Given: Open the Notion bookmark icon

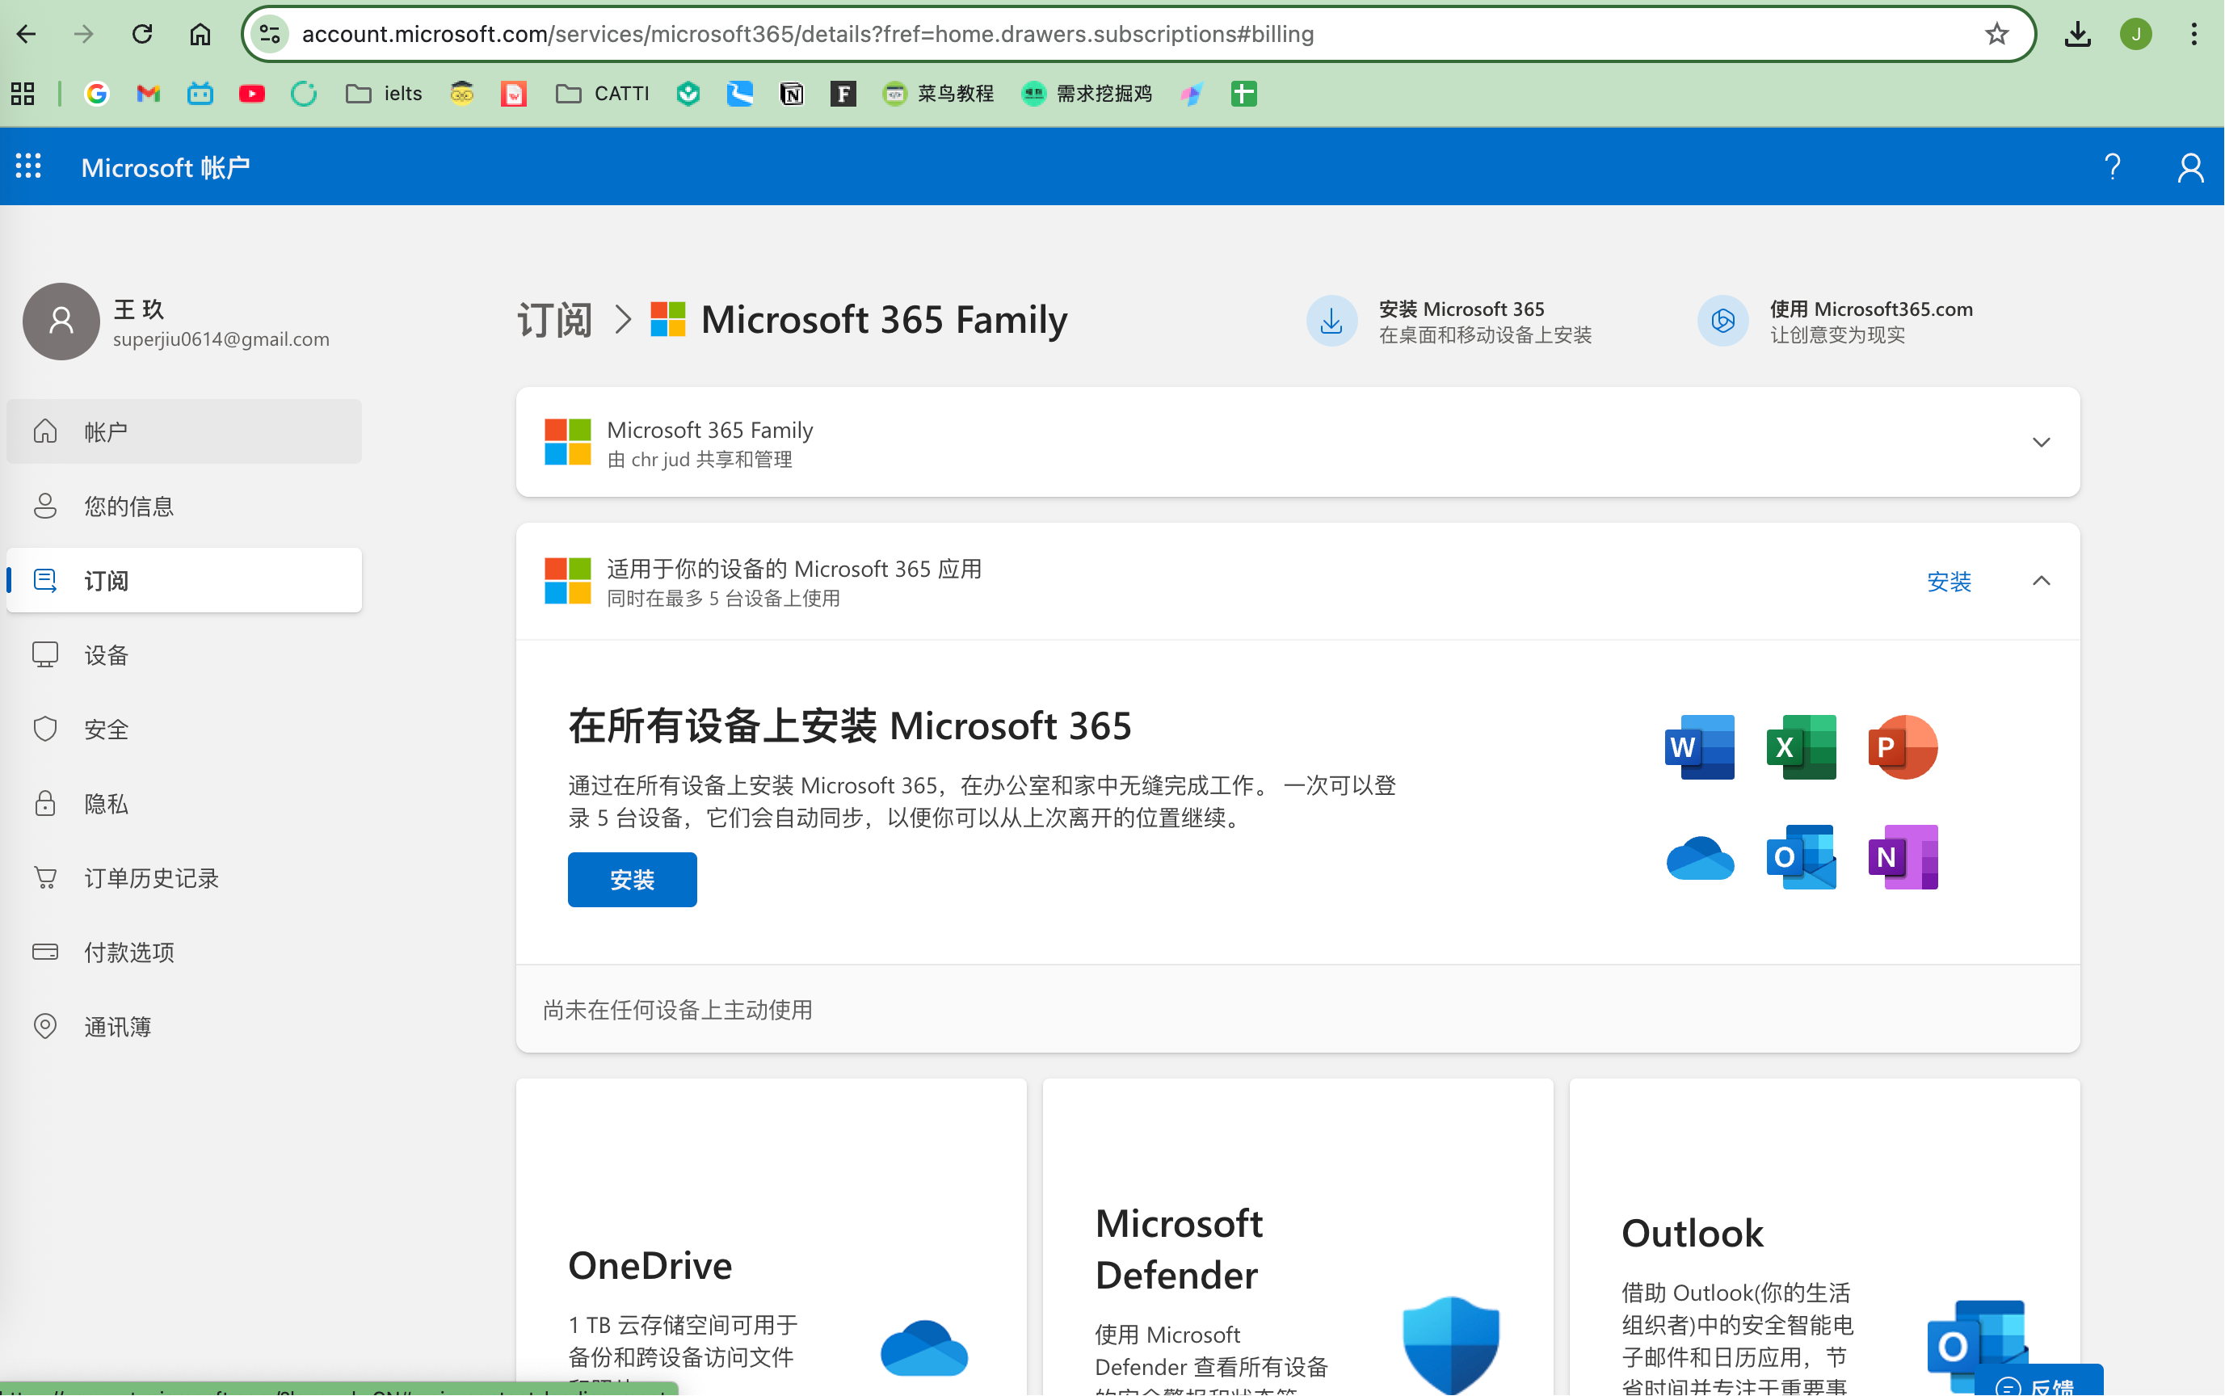Looking at the screenshot, I should (791, 93).
